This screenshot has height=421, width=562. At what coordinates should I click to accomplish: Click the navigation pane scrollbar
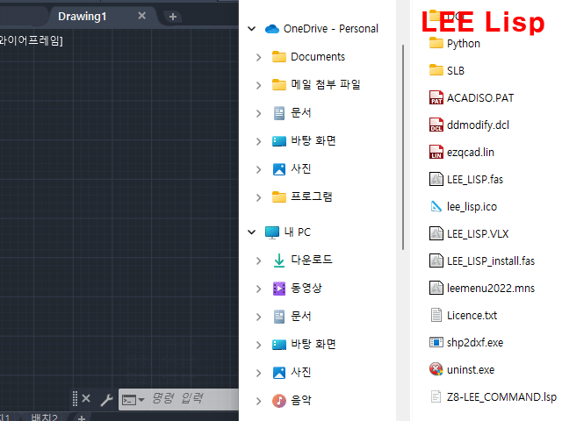pyautogui.click(x=403, y=146)
